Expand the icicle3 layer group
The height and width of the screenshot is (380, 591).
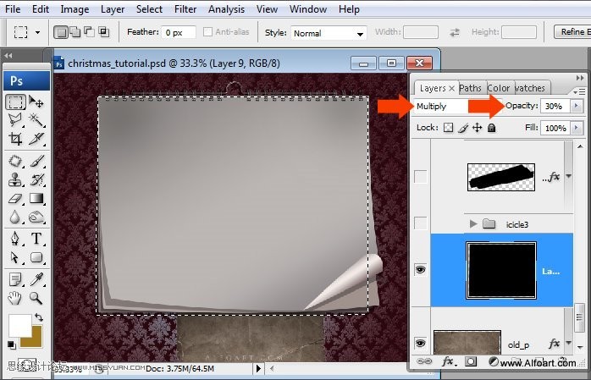(473, 223)
